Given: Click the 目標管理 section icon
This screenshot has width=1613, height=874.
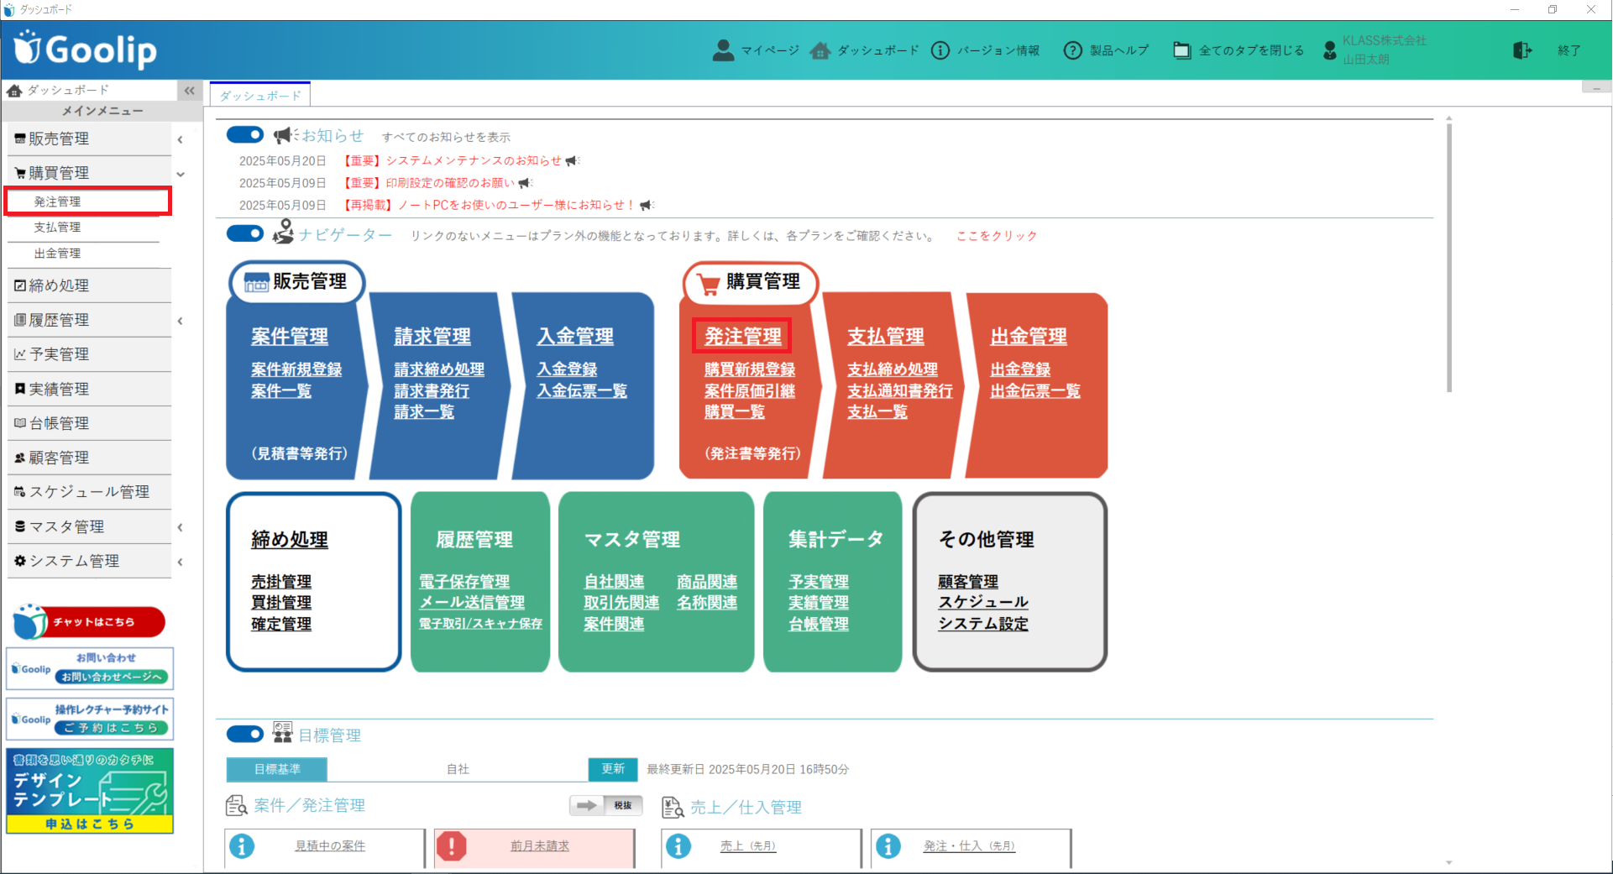Looking at the screenshot, I should 282,733.
